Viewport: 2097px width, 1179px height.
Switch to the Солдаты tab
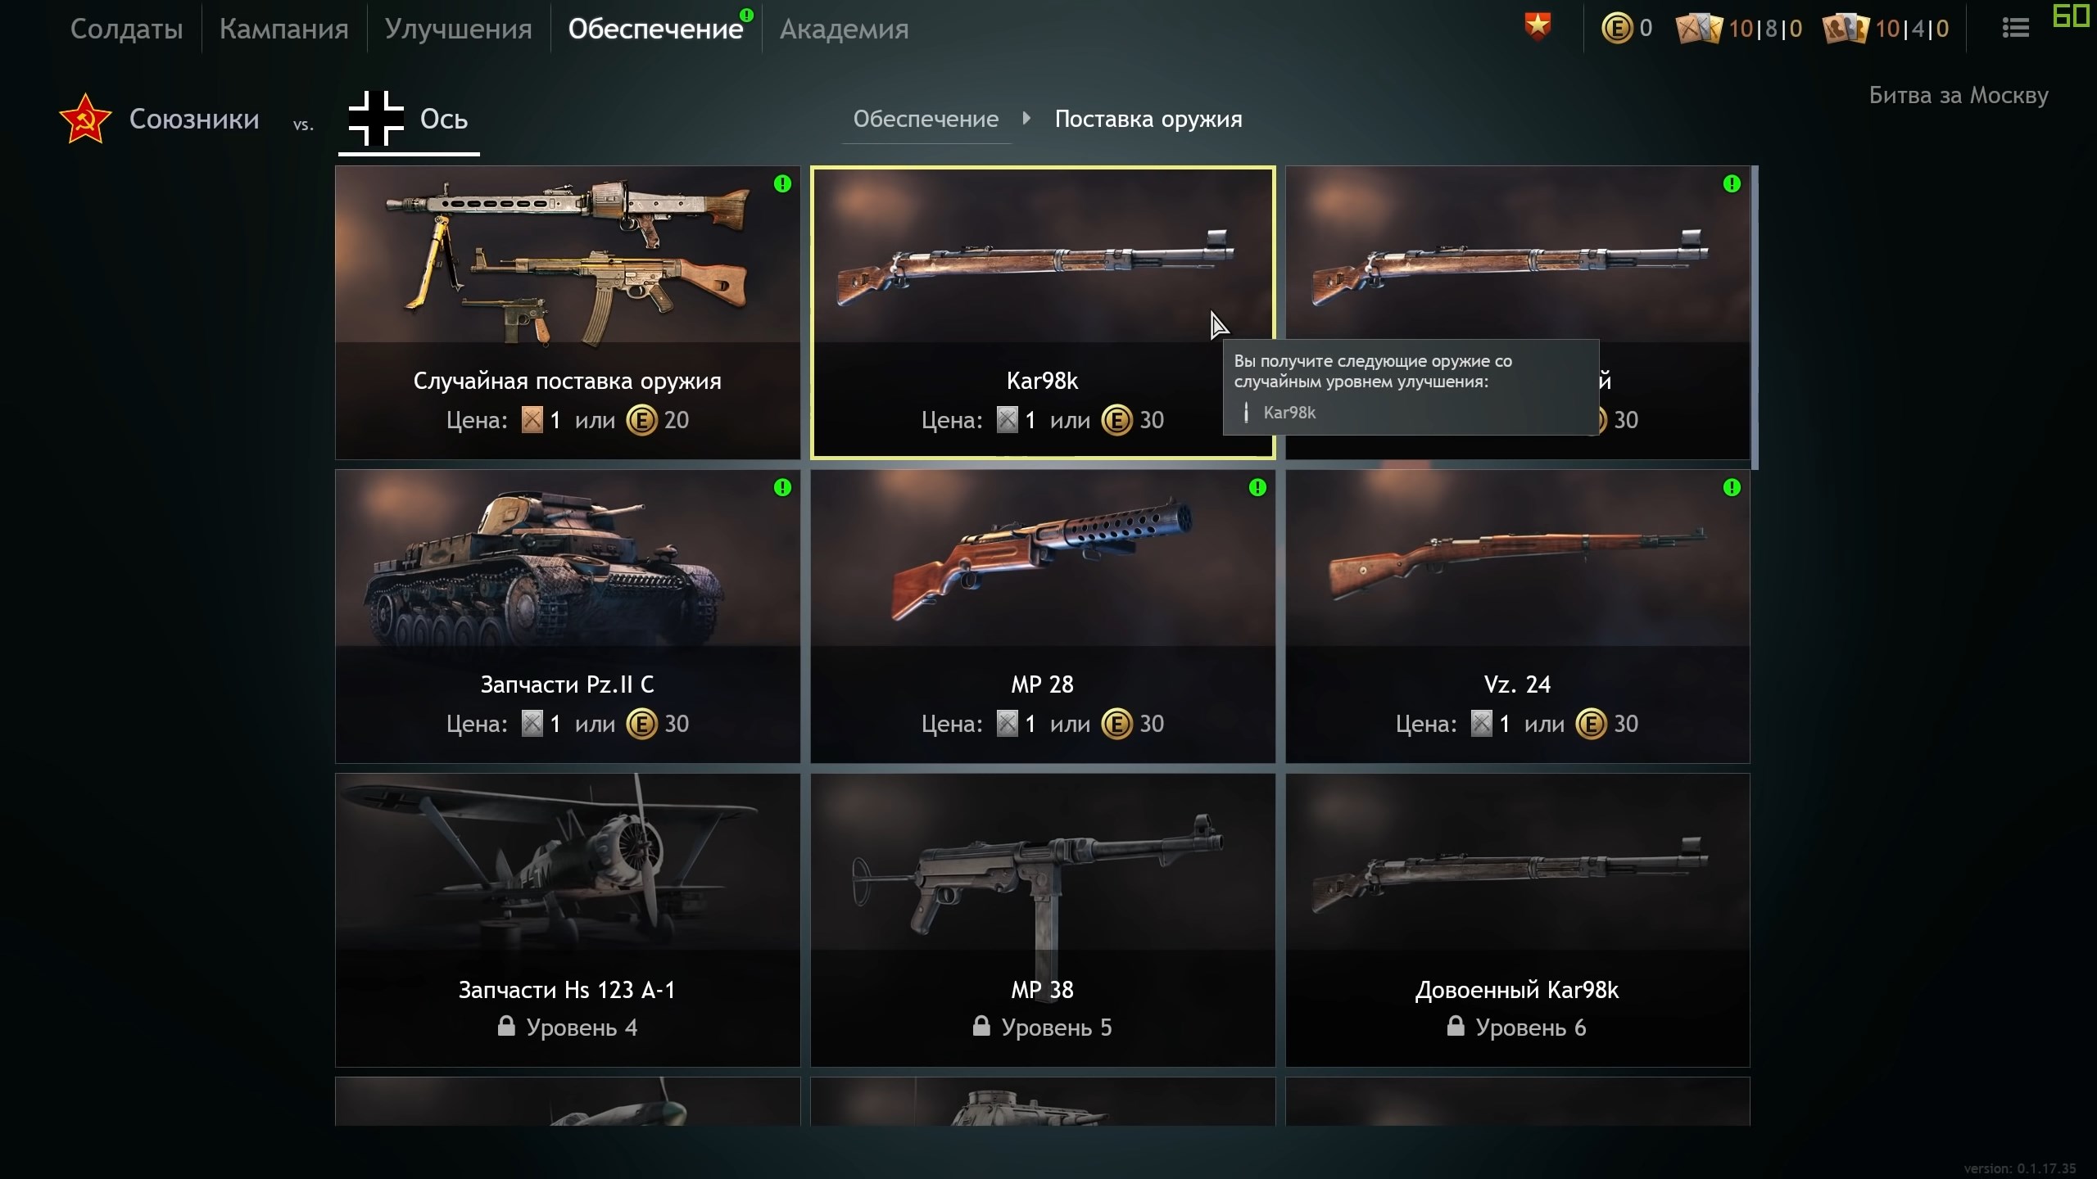click(x=126, y=29)
